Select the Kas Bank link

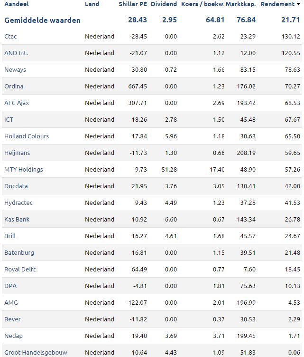click(17, 219)
